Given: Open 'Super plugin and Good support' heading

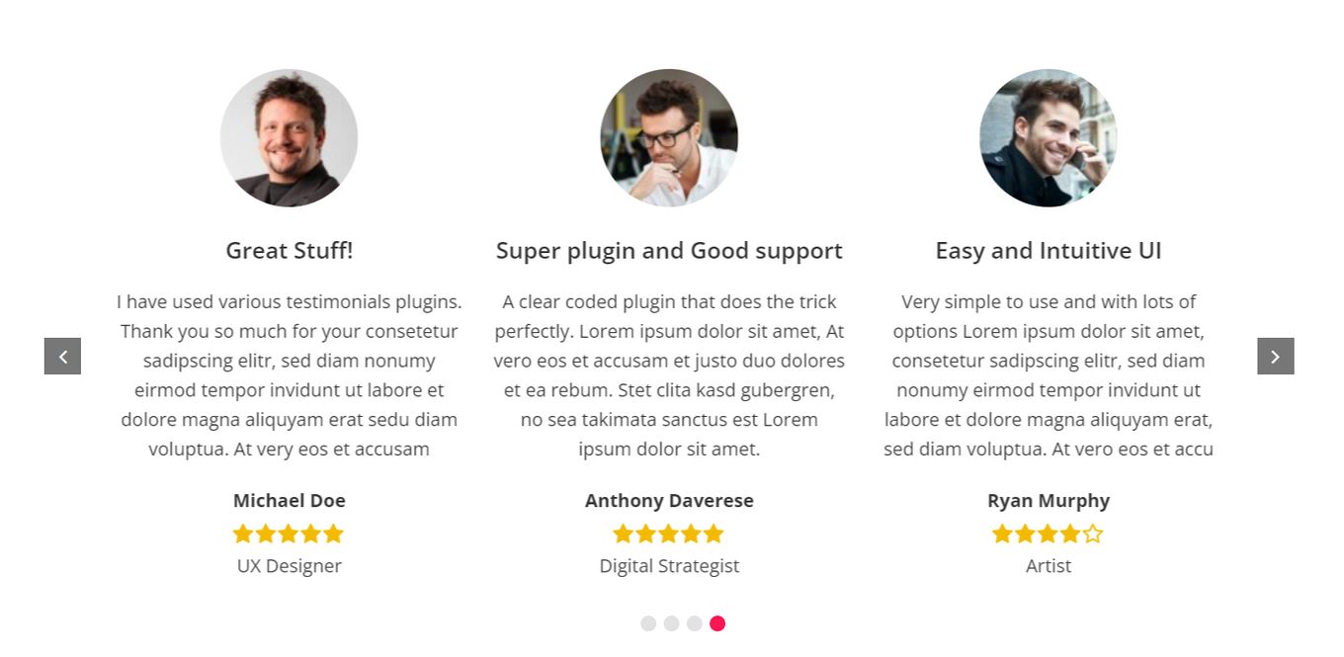Looking at the screenshot, I should [669, 251].
